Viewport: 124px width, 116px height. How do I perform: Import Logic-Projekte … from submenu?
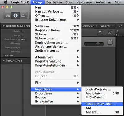(102, 89)
